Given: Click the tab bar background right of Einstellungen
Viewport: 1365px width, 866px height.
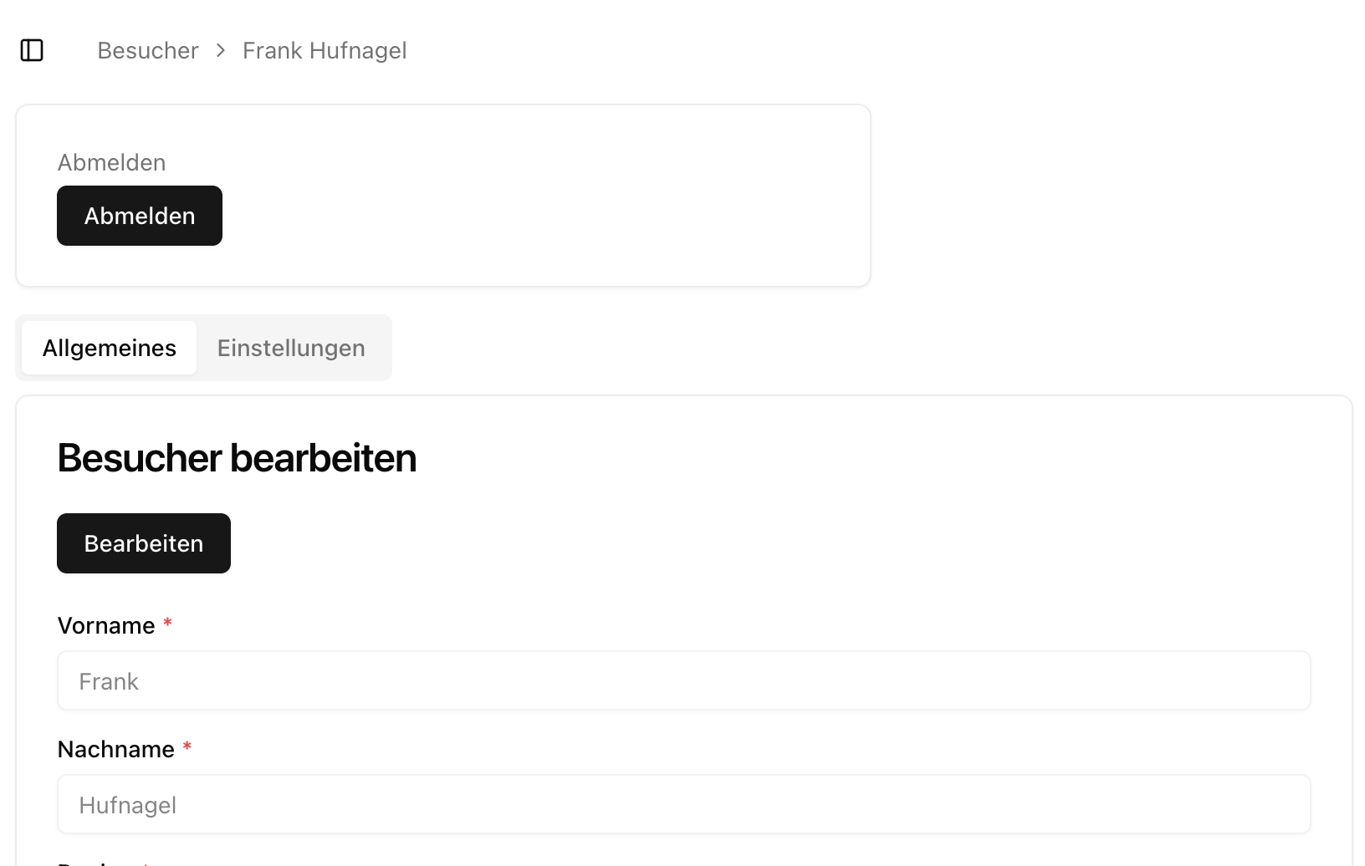Looking at the screenshot, I should (x=381, y=348).
